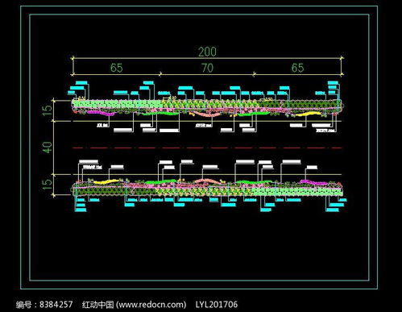Click the ID number 8384257

pyautogui.click(x=56, y=305)
